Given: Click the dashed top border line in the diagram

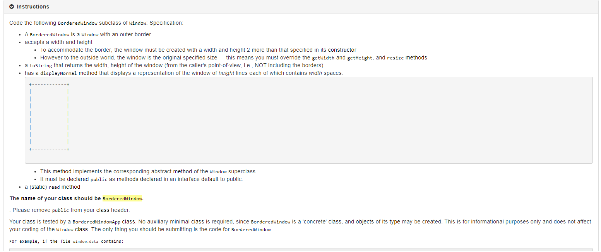Looking at the screenshot, I should 49,84.
